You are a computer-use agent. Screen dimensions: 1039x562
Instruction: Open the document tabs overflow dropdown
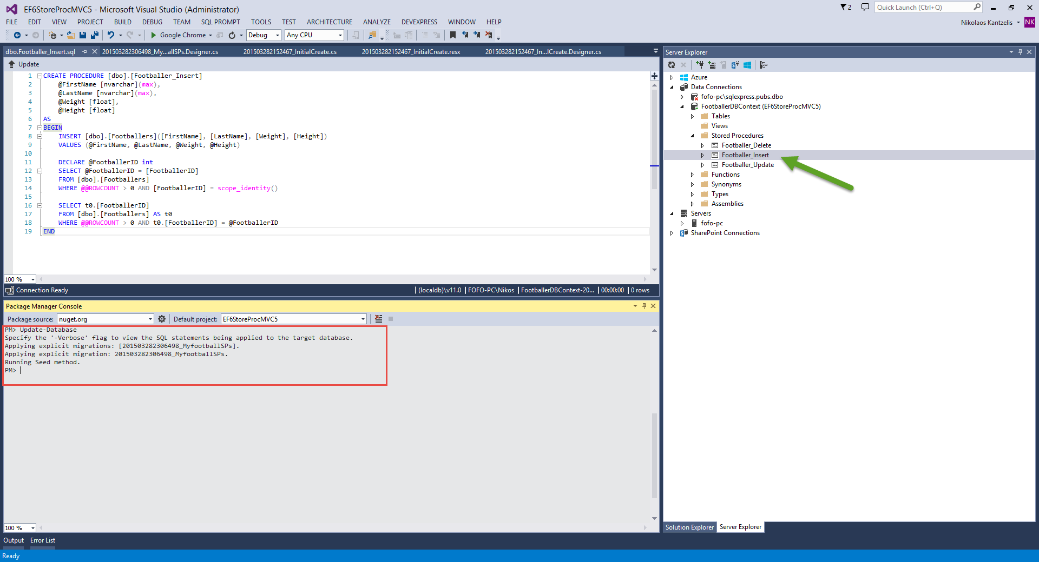pos(655,51)
